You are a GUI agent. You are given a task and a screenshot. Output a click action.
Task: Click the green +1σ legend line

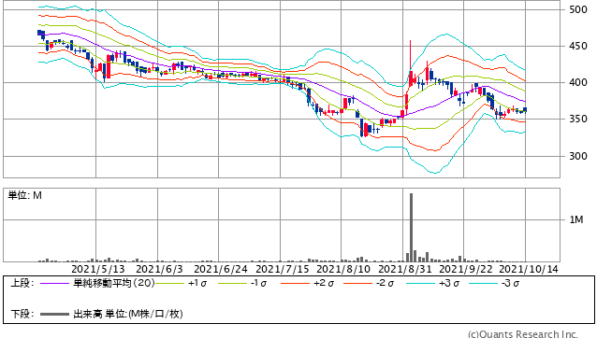(169, 283)
